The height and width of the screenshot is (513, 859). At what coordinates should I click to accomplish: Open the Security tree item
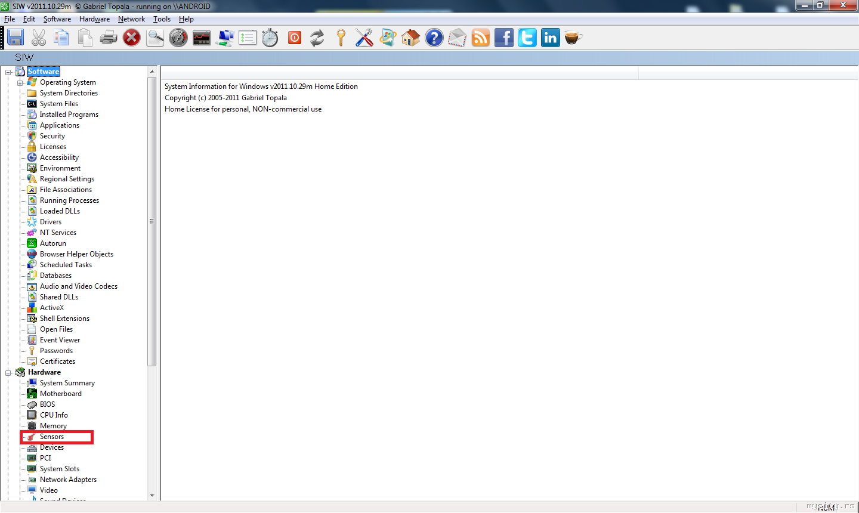(52, 136)
